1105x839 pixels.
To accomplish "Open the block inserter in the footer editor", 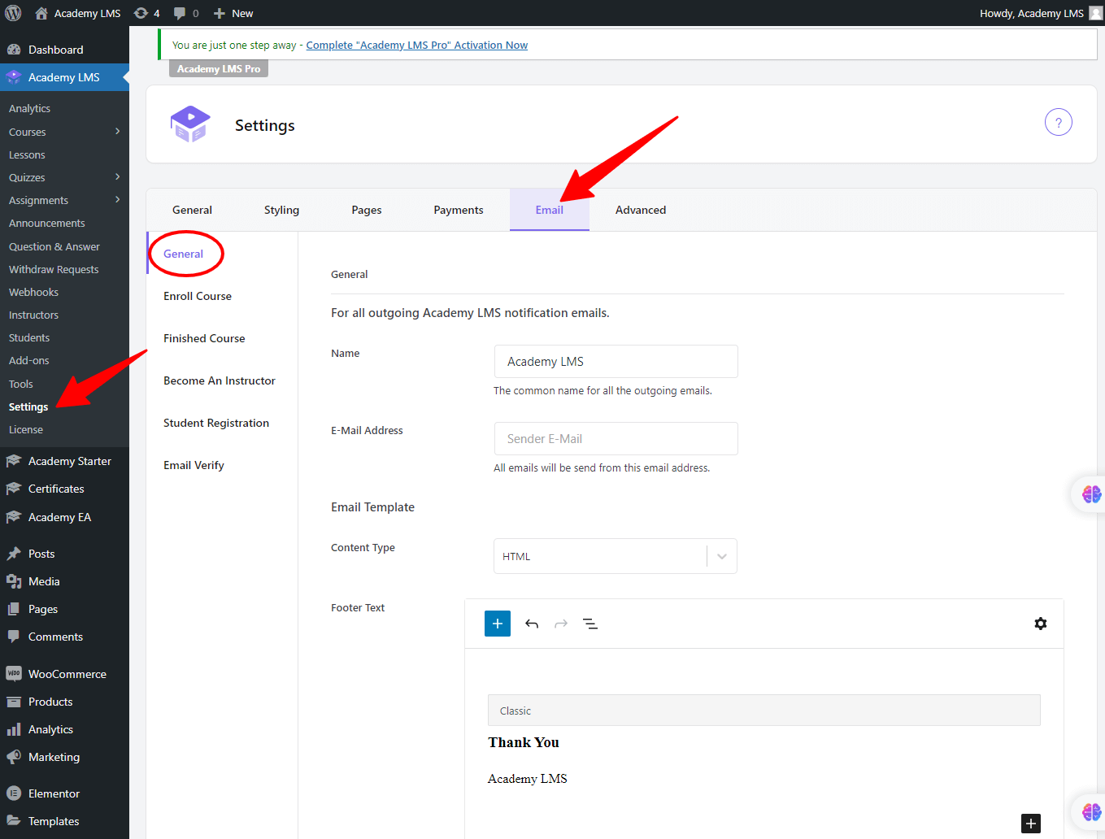I will point(497,624).
